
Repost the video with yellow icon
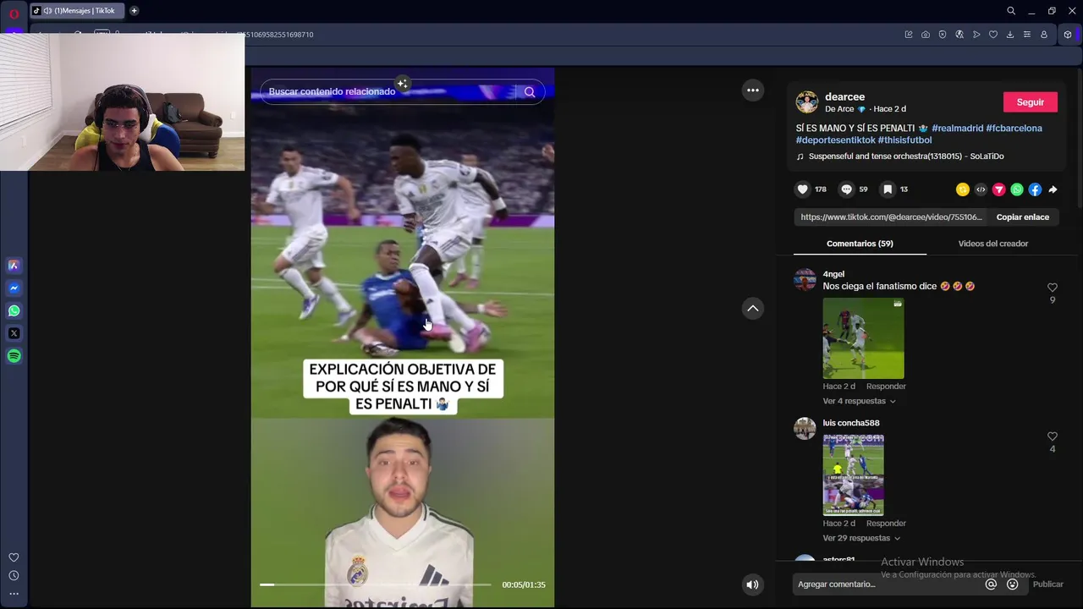[963, 189]
